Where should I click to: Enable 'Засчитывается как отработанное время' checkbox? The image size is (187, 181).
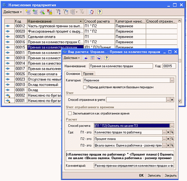coord(70,113)
